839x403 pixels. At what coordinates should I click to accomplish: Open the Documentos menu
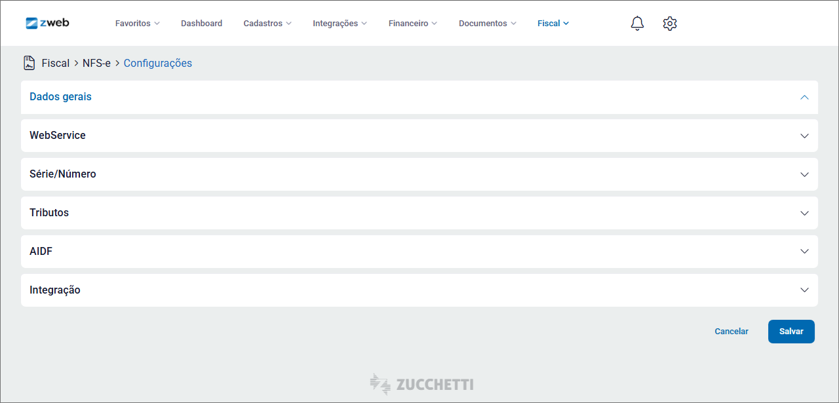click(487, 24)
